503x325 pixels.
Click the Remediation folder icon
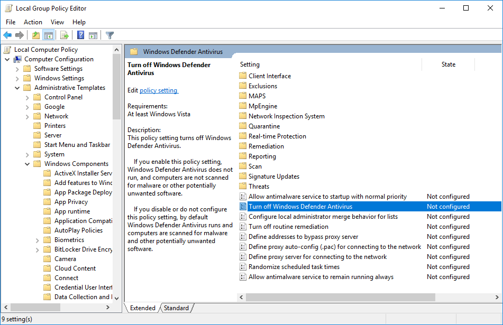tap(243, 146)
